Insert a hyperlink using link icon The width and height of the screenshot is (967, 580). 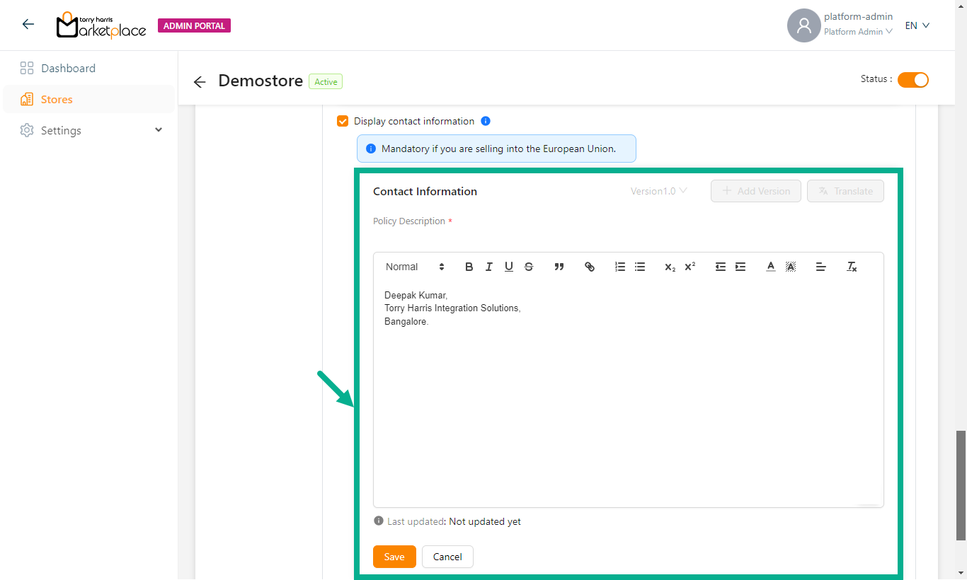[590, 267]
